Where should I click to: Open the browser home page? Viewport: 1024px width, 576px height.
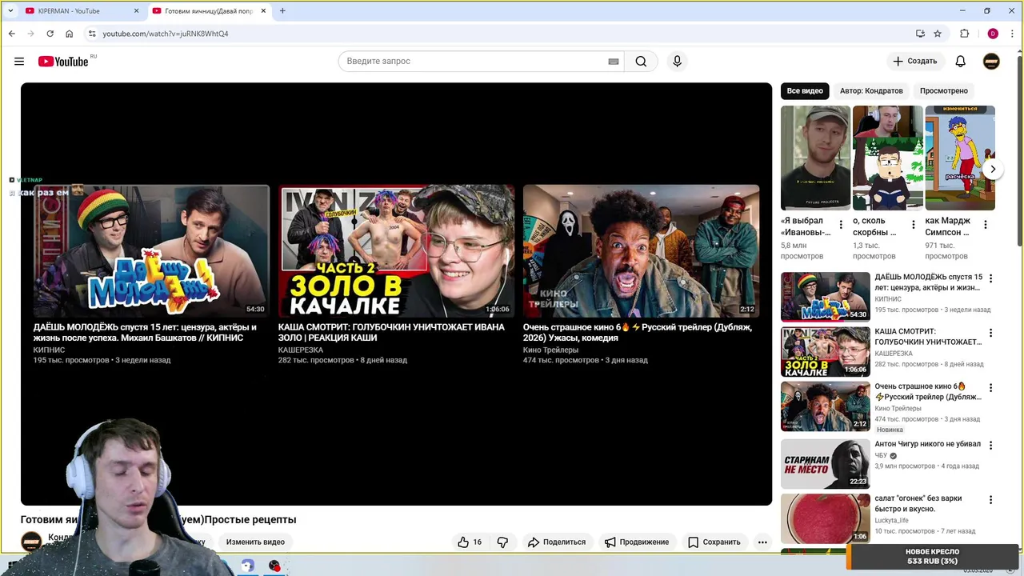click(x=70, y=34)
